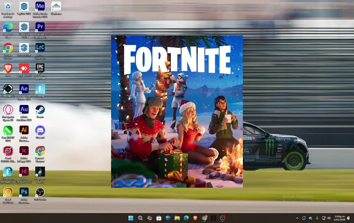Screen dimensions: 354x223
Task: Select Adobe Illustrator desktop icon
Action: point(24,134)
